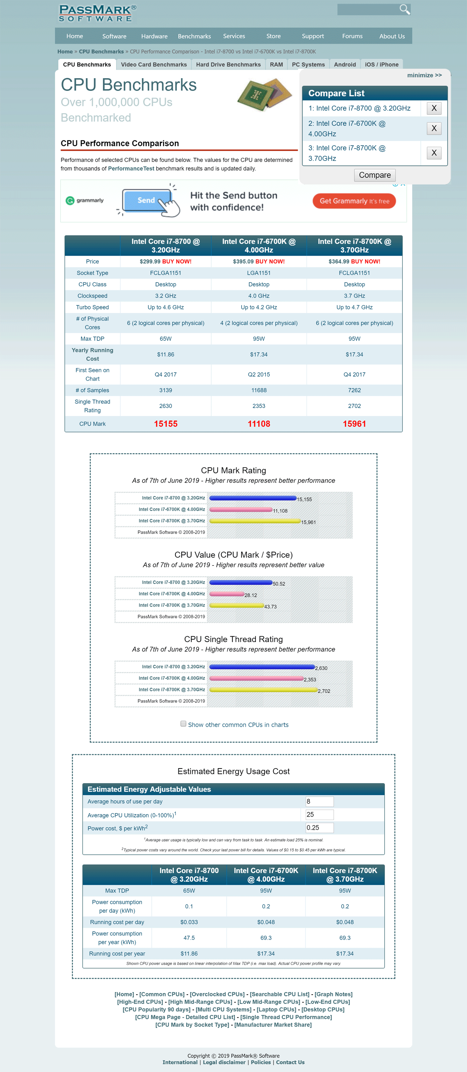
Task: Click the PassMark Software logo
Action: click(98, 13)
